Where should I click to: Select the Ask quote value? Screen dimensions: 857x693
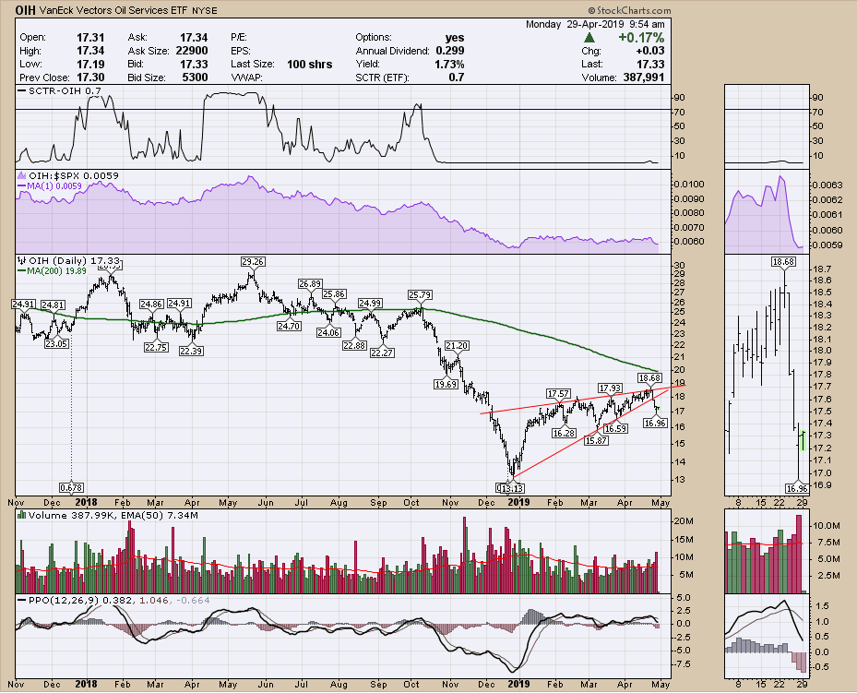coord(194,37)
